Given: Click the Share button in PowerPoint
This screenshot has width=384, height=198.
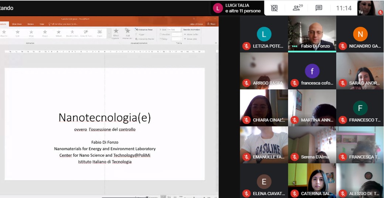Looking at the screenshot, I should point(211,24).
